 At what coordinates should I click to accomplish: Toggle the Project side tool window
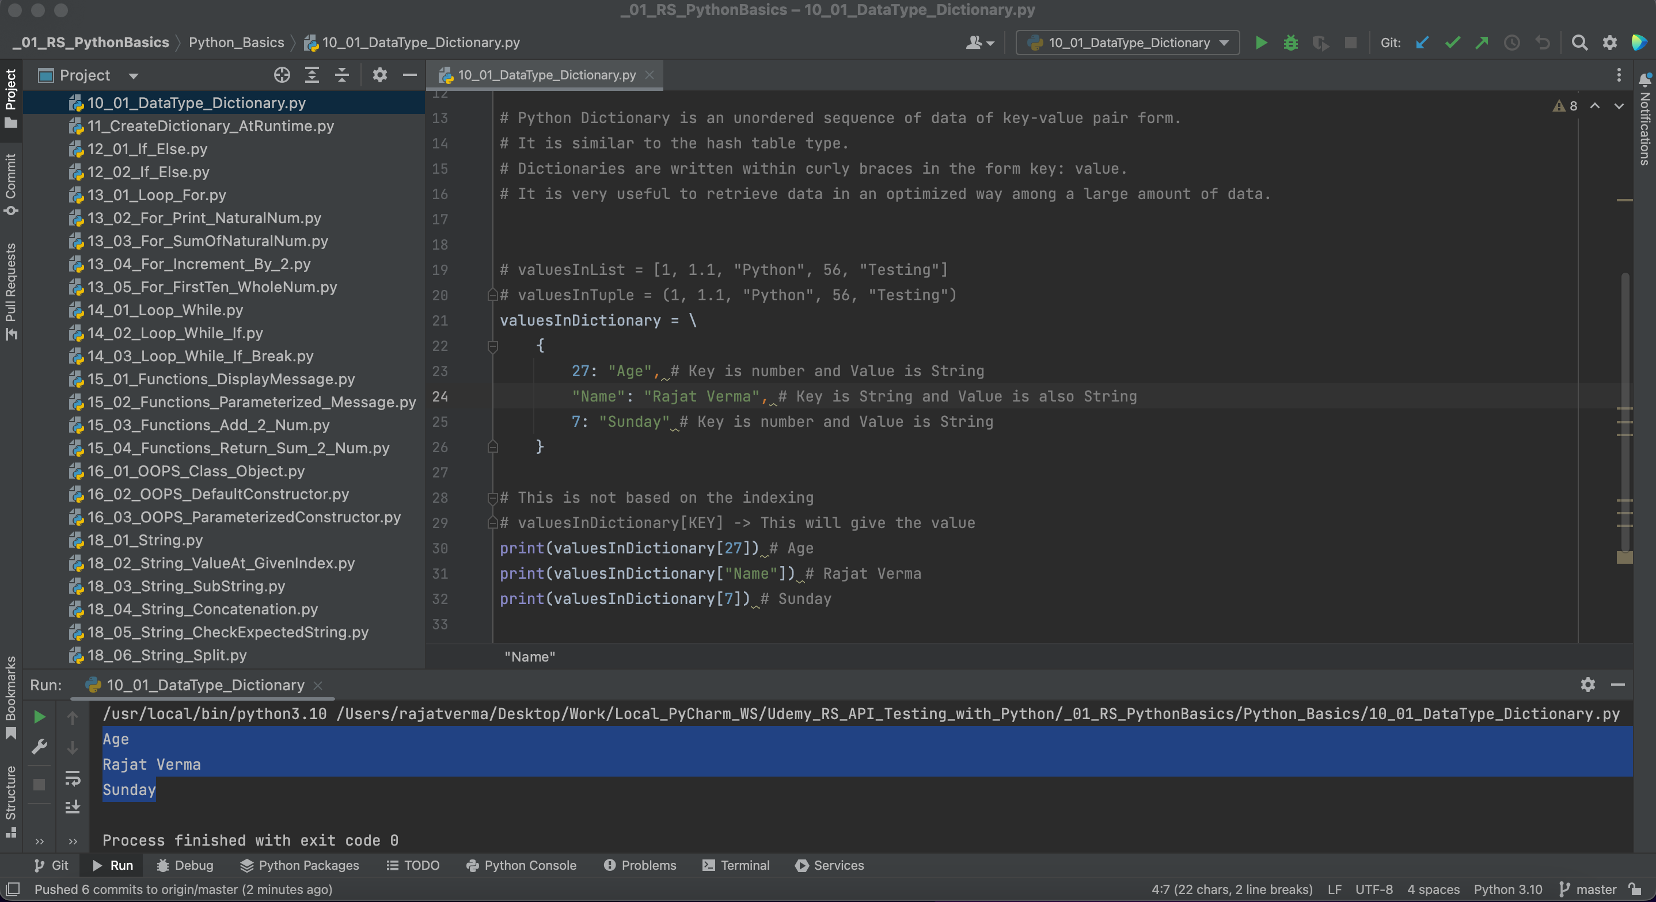pos(11,98)
